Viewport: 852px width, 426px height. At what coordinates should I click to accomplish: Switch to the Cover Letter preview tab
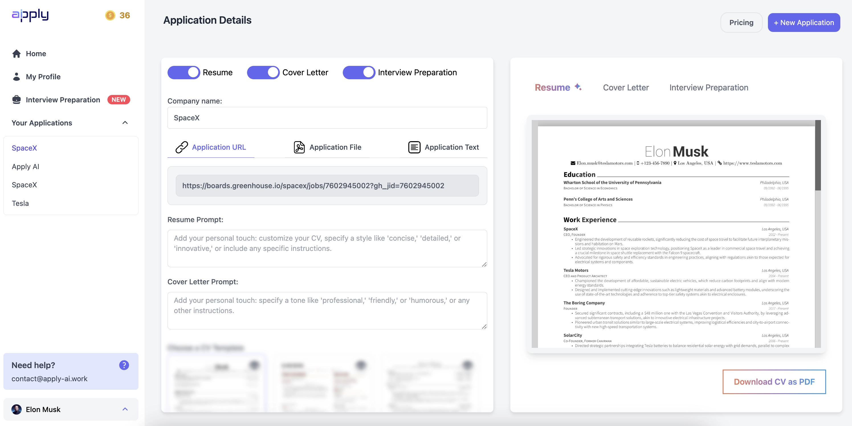tap(626, 87)
